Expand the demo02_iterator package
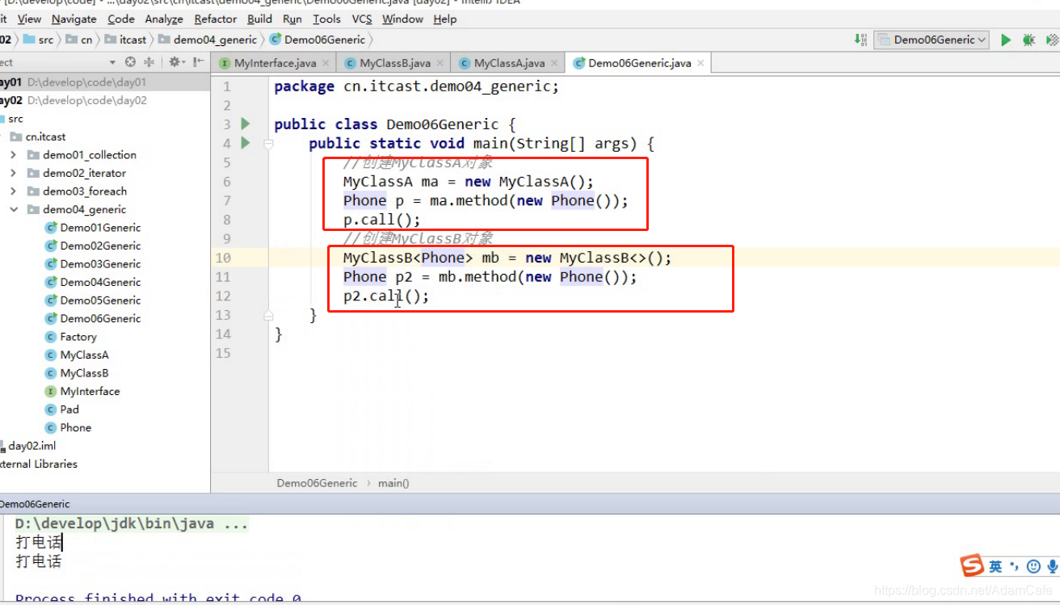Screen dimensions: 1060x605 point(13,173)
